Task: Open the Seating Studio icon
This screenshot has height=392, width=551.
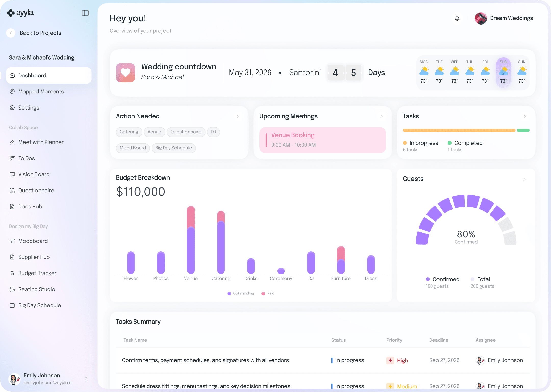Action: coord(12,289)
